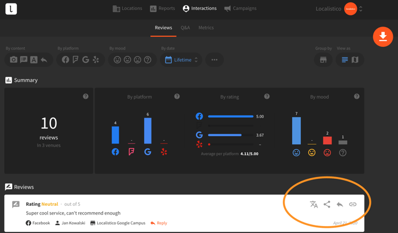Click the happy mood bar showing 7

coord(296,131)
